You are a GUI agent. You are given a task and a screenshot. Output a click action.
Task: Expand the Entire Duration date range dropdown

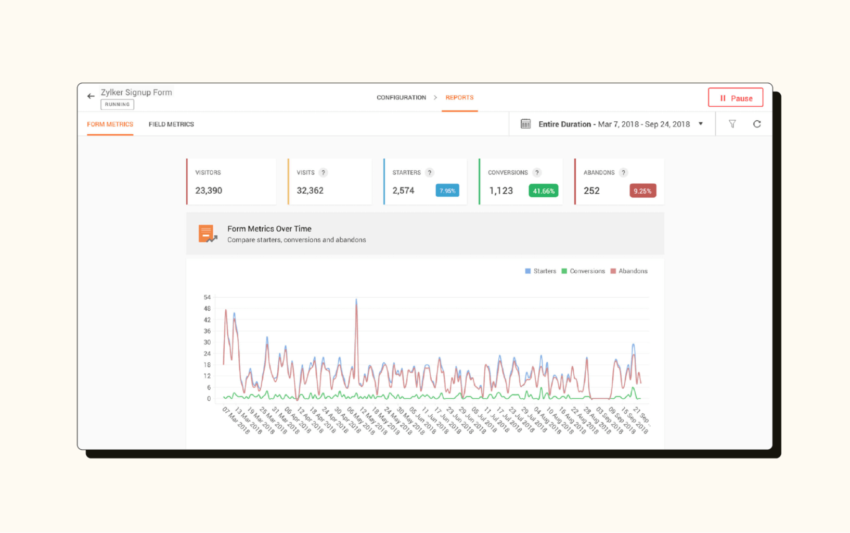pos(701,124)
